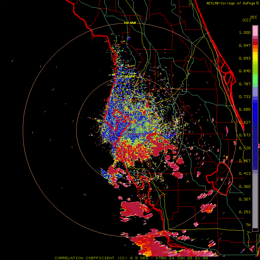
Task: Click the NEXLAB-College of DuPage label
Action: pyautogui.click(x=231, y=3)
